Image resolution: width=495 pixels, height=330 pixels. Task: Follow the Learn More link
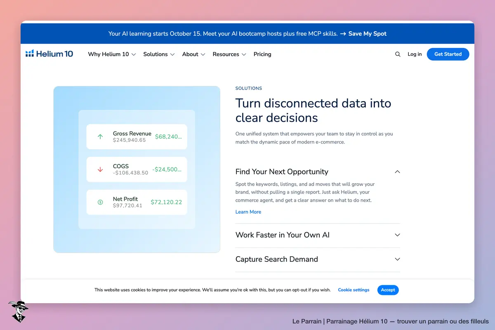click(x=248, y=212)
